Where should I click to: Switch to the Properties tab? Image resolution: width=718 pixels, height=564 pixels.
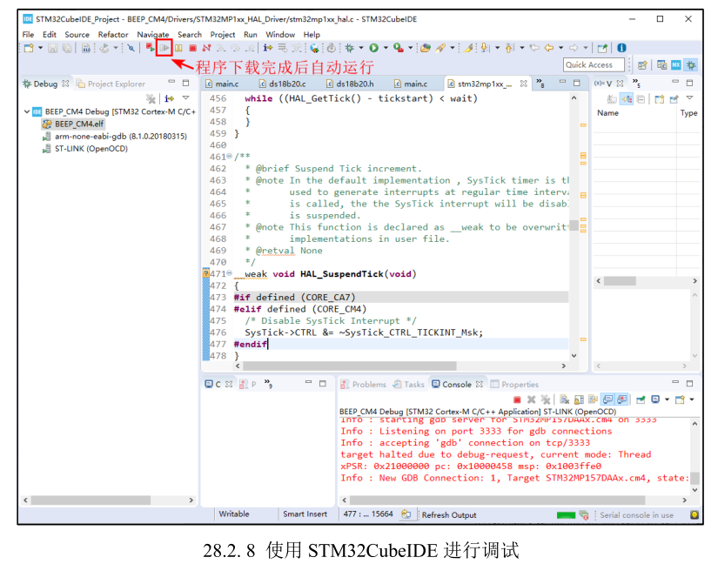tap(514, 385)
